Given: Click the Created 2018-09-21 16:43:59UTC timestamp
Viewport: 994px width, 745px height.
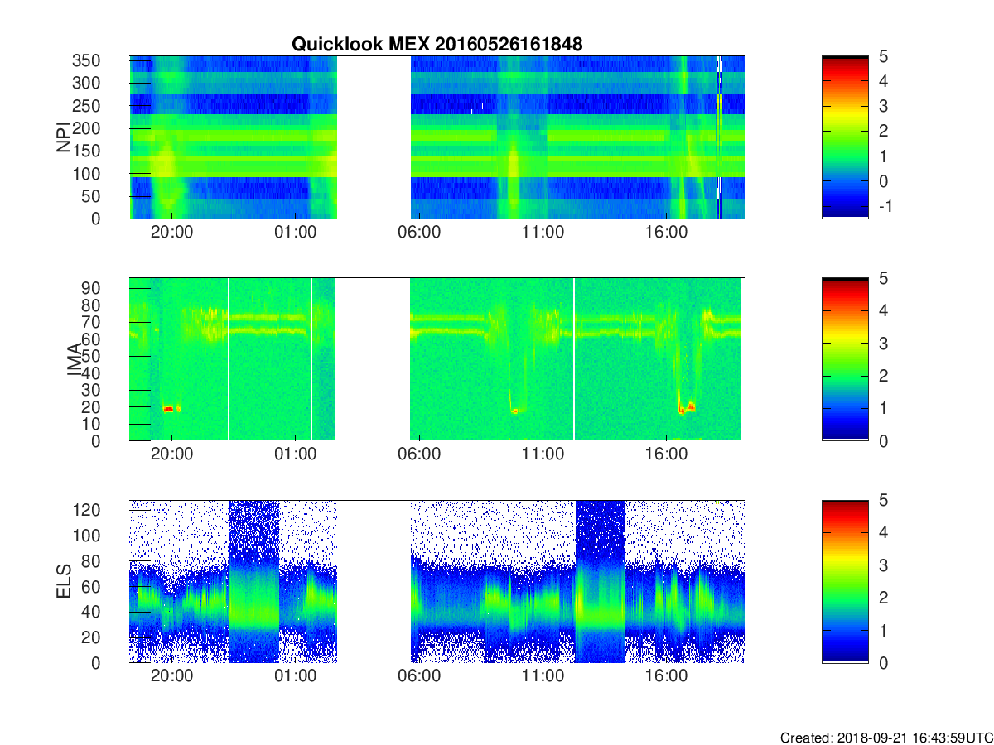Looking at the screenshot, I should (x=885, y=737).
